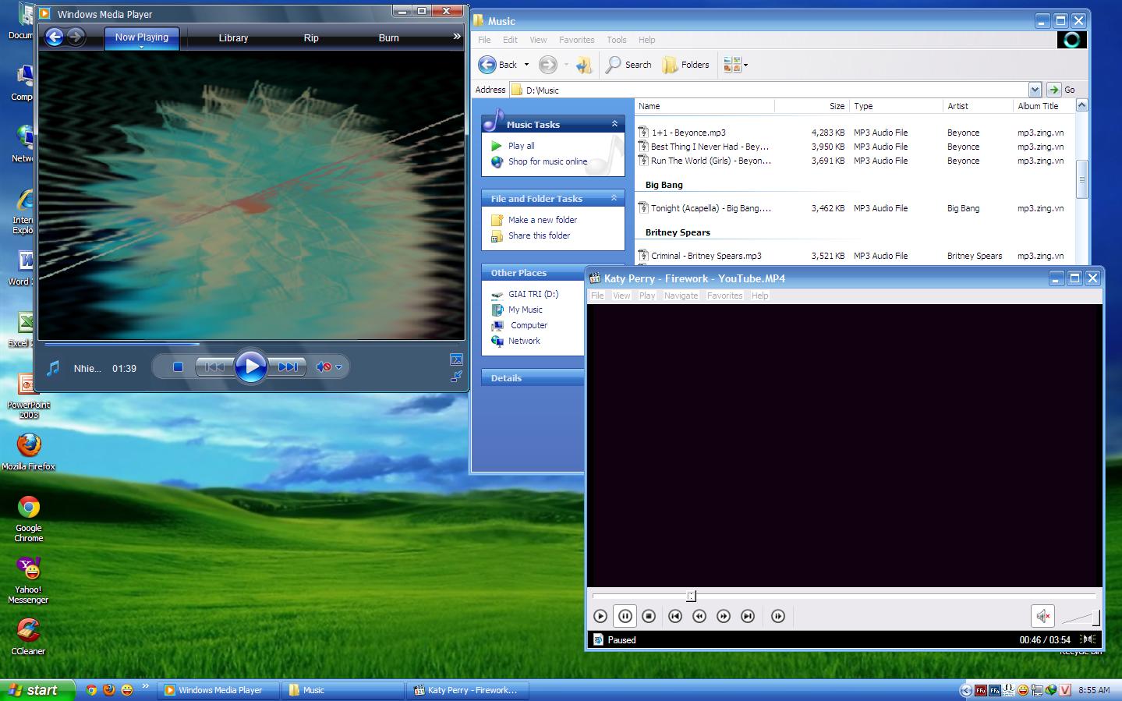The image size is (1122, 701).
Task: Click Music window scrollbar up arrow
Action: click(x=1081, y=105)
